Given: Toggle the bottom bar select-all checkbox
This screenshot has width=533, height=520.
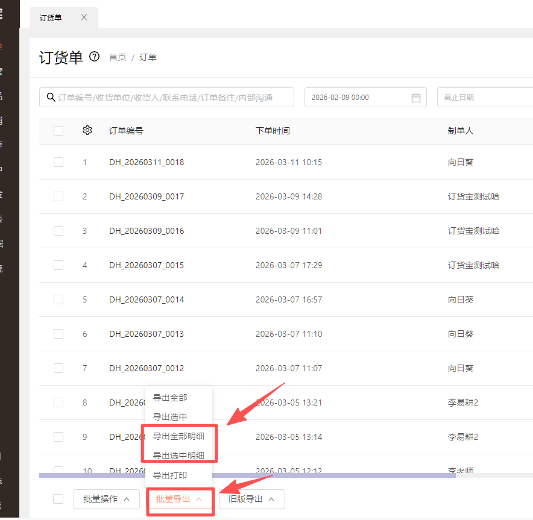Looking at the screenshot, I should (58, 498).
